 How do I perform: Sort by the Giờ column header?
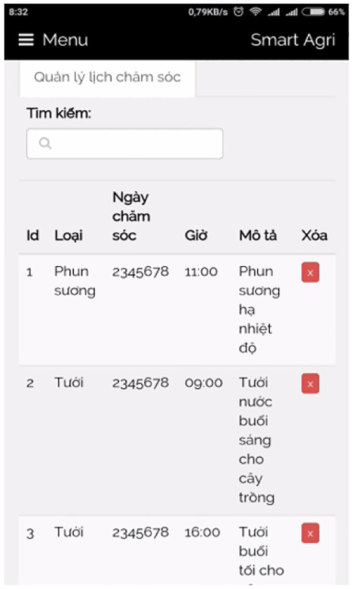[x=196, y=236]
